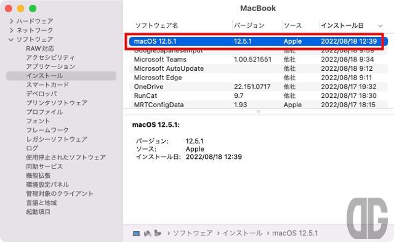Screen dimensions: 394x242
Task: Open スマートカード in the sidebar
Action: tap(47, 85)
